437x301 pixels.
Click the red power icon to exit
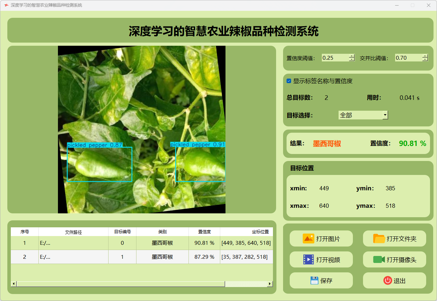(x=387, y=280)
